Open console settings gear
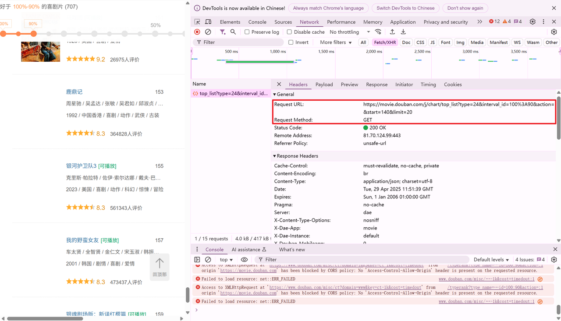Screen dimensions: 561x321 (x=554, y=260)
